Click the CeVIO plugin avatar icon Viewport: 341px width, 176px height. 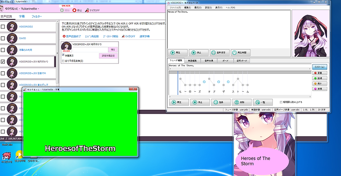coord(12,38)
